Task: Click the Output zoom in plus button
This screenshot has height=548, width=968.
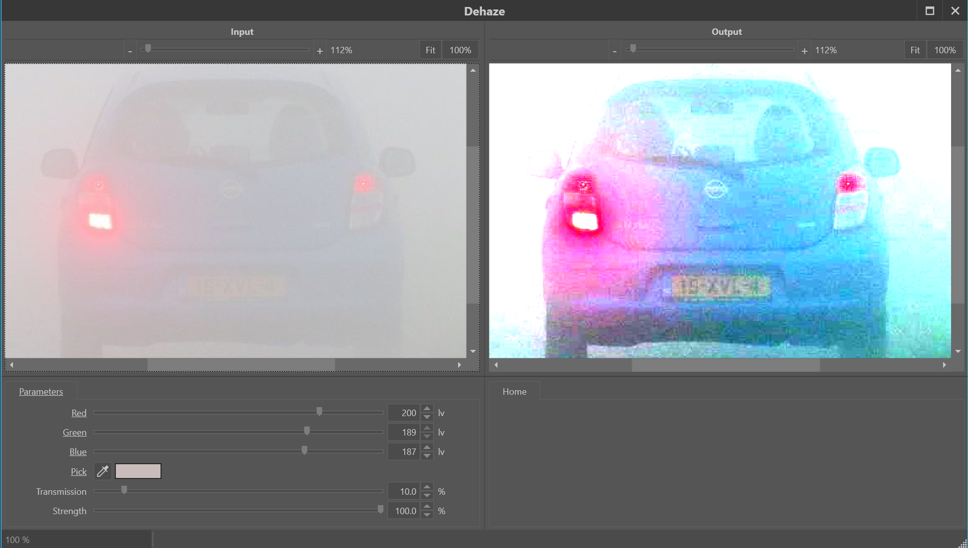Action: coord(804,51)
